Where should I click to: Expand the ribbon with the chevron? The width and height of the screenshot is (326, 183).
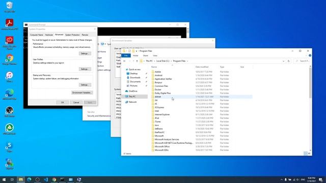306,55
